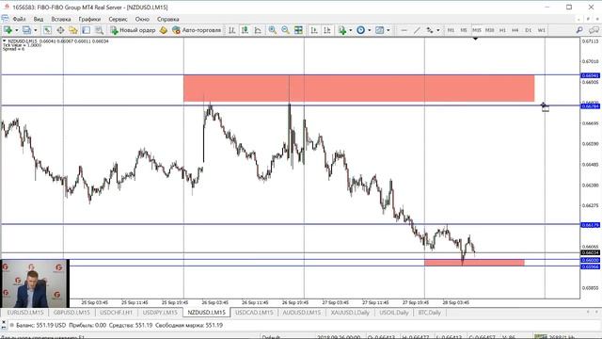Viewport: 602px width, 339px height.
Task: Expand the Profiles dropdown arrow
Action: (x=36, y=30)
